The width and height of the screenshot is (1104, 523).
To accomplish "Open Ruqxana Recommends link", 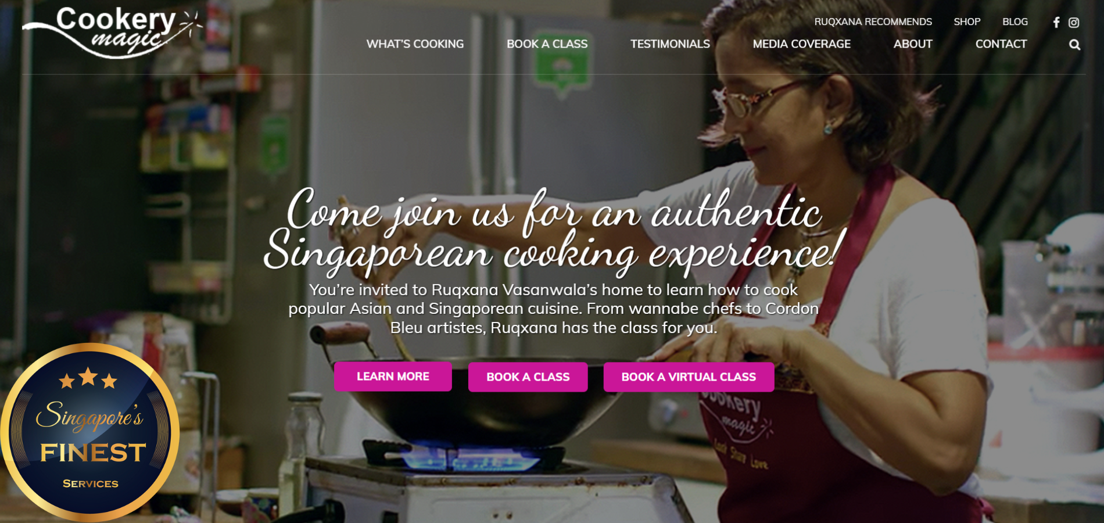I will [x=873, y=22].
